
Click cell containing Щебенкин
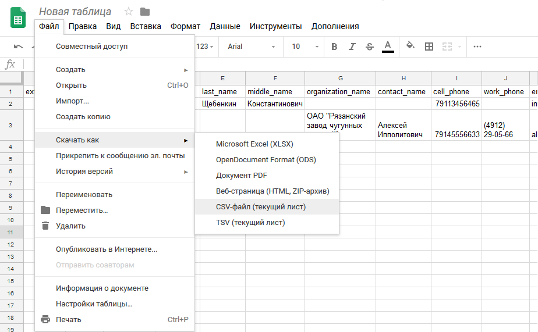(x=222, y=104)
